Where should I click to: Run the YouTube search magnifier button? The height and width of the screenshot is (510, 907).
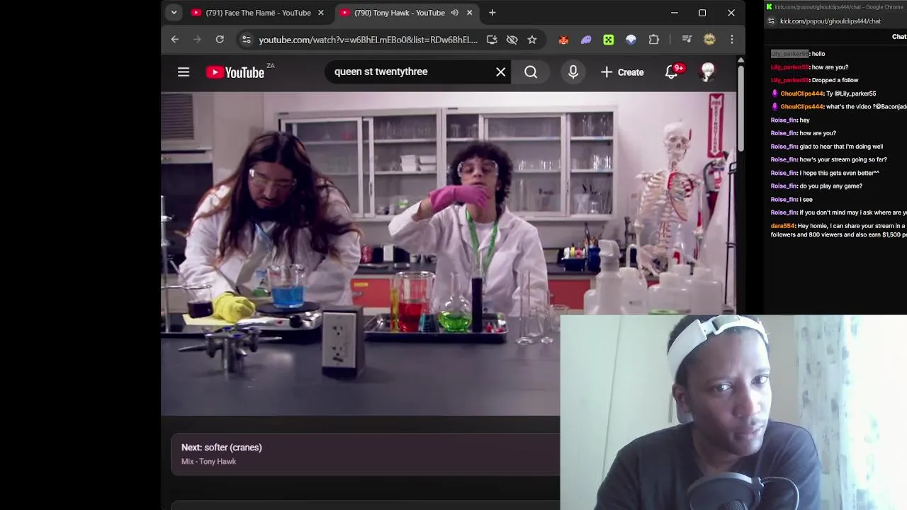coord(531,72)
